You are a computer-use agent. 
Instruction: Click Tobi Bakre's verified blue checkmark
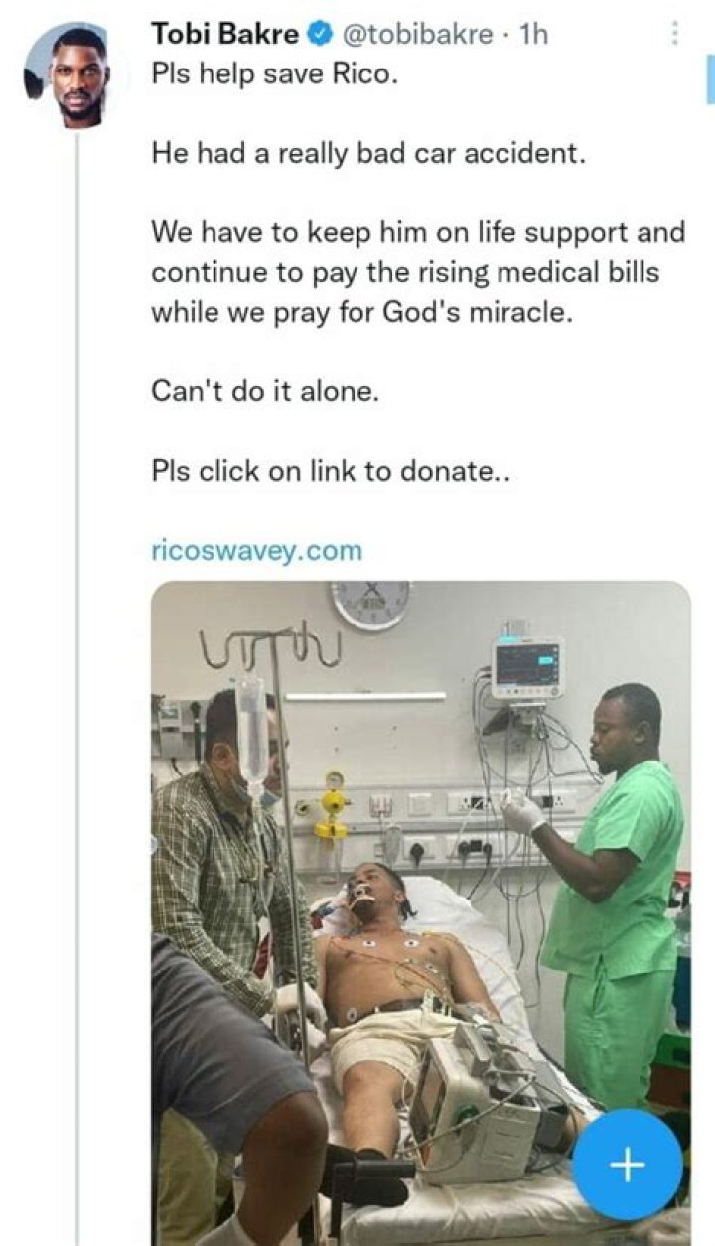point(318,31)
